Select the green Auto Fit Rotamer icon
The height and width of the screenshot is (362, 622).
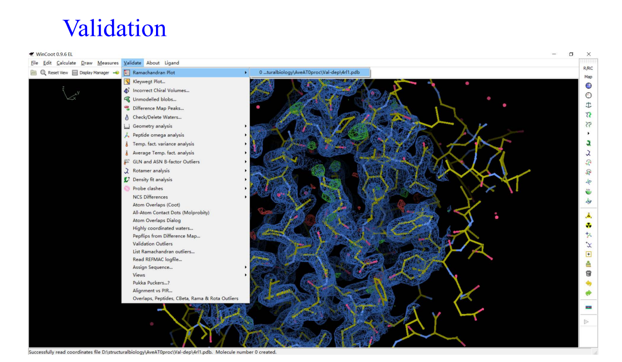pyautogui.click(x=589, y=143)
